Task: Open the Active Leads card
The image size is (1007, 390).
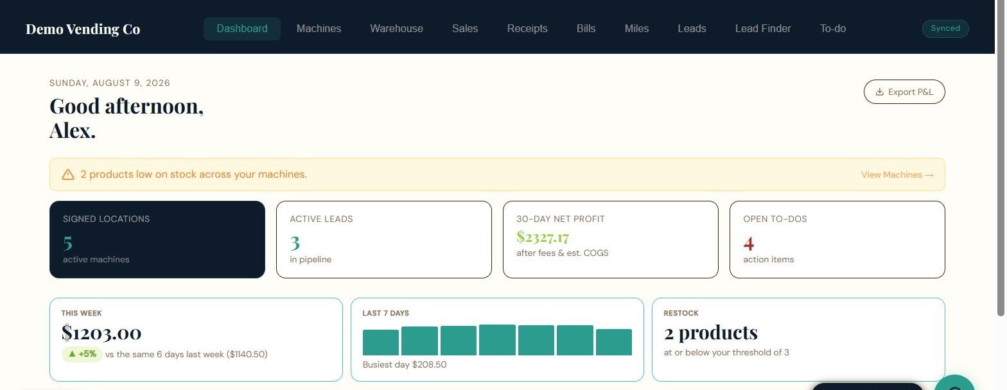Action: tap(384, 239)
